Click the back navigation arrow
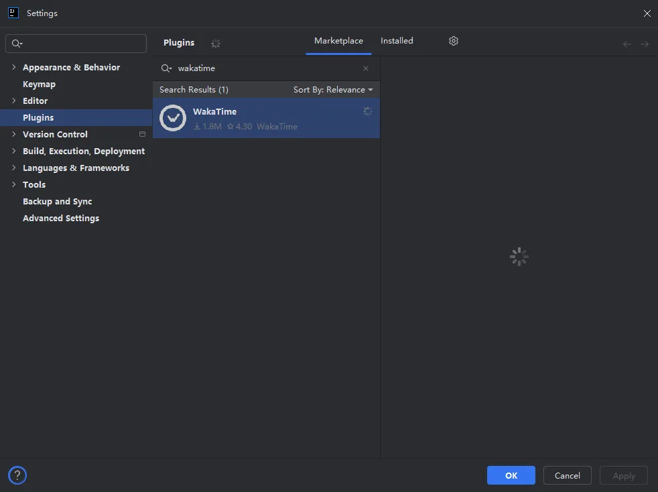This screenshot has height=492, width=658. pyautogui.click(x=627, y=44)
